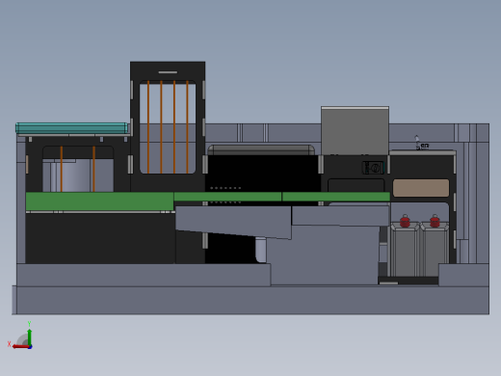
Task: Select the slanted gray chute under conveyor
Action: (x=233, y=223)
